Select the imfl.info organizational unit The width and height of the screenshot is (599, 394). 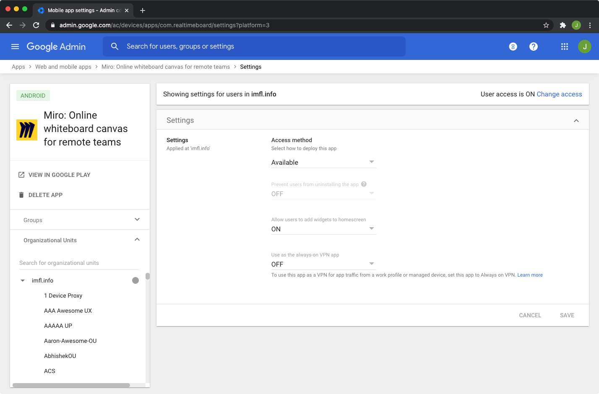point(42,280)
